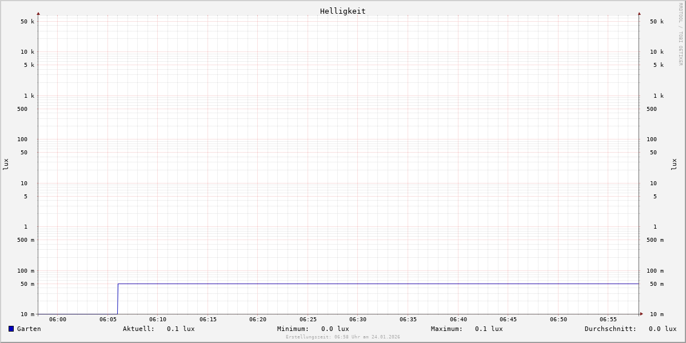Click the 06:00 time axis label
The image size is (686, 343).
(58, 320)
